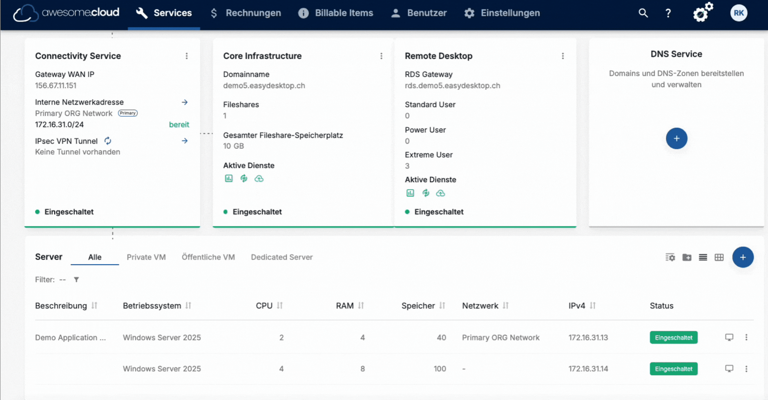Click the gears icon in top bar
Viewport: 768px width, 400px height.
703,12
